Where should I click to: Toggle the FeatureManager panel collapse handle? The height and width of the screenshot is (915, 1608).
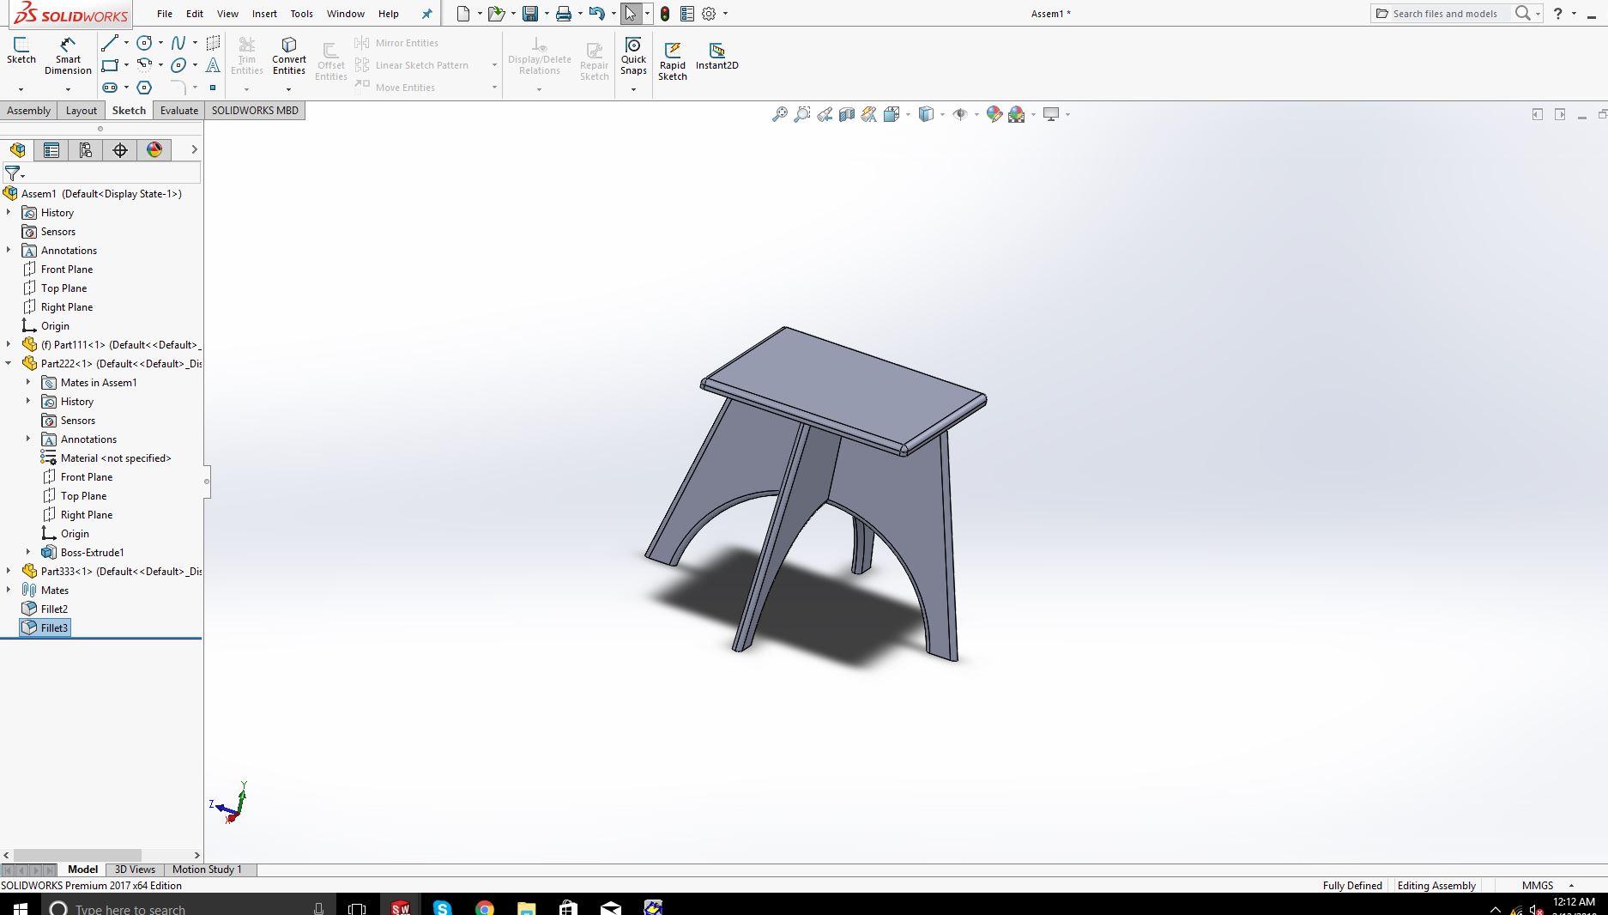(x=206, y=482)
